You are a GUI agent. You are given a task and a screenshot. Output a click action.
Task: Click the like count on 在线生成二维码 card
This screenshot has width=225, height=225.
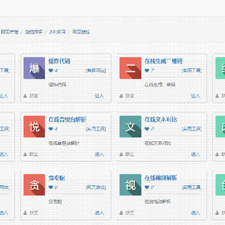(152, 71)
